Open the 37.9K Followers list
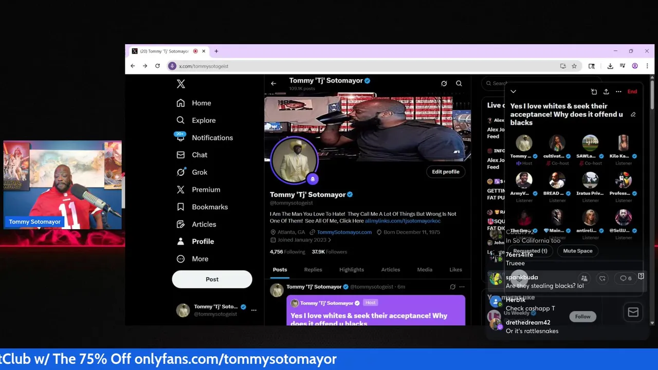 pos(329,252)
